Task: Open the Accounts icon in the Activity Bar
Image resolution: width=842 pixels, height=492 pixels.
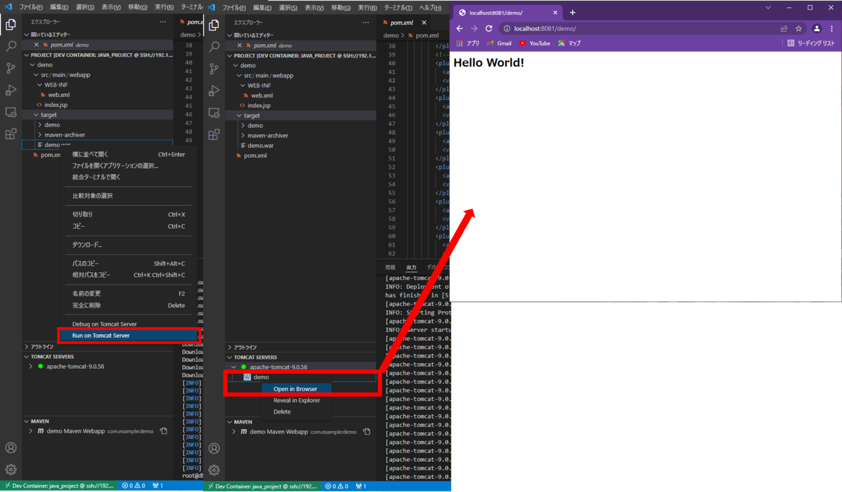Action: click(10, 448)
